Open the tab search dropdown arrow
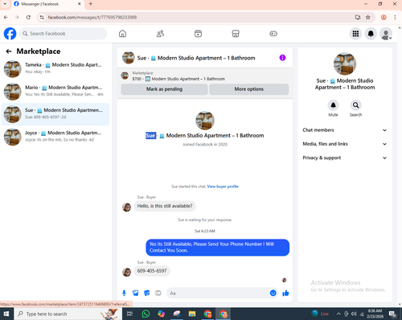 [5, 4]
